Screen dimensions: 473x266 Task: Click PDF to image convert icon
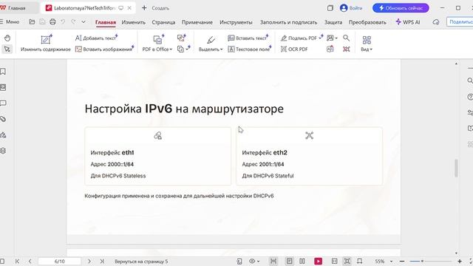tap(182, 38)
